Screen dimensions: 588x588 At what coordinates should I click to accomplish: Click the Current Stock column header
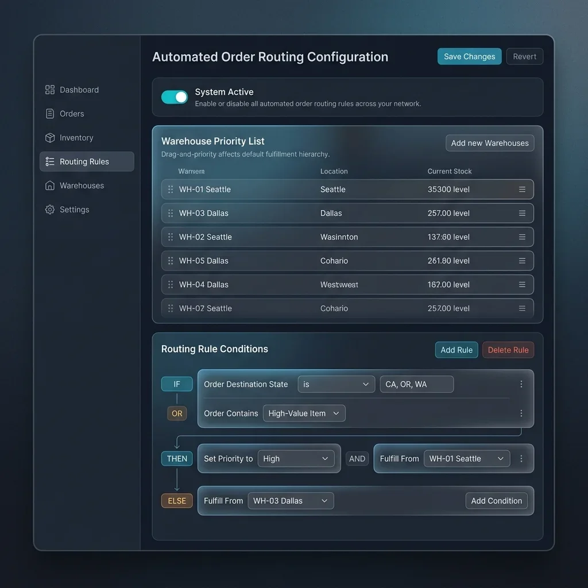(x=450, y=171)
